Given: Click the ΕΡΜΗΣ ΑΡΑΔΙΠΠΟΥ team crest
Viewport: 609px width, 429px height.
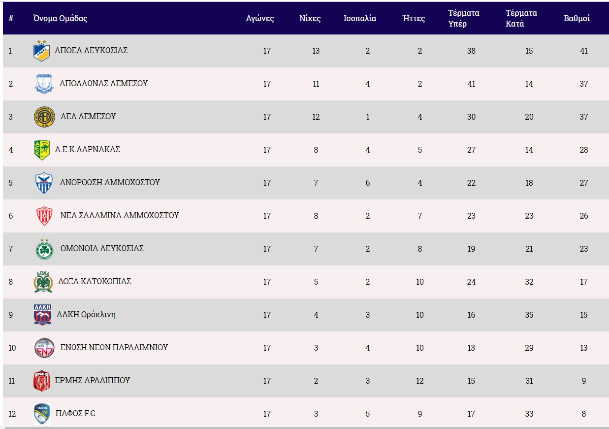Looking at the screenshot, I should coord(41,381).
